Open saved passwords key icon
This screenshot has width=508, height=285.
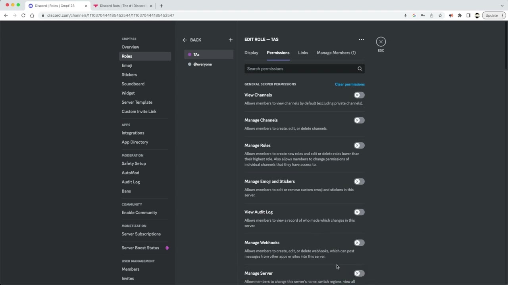423,15
